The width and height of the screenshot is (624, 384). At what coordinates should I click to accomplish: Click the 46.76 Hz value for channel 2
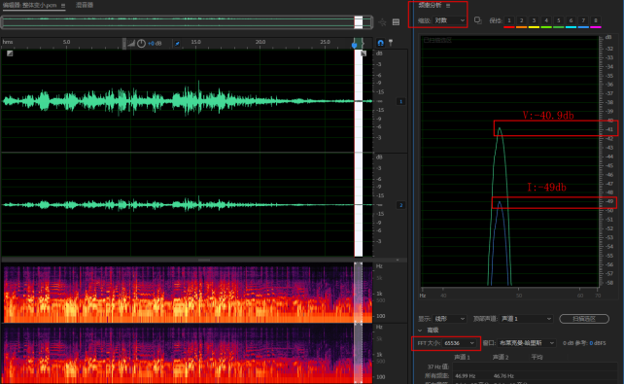[503, 375]
